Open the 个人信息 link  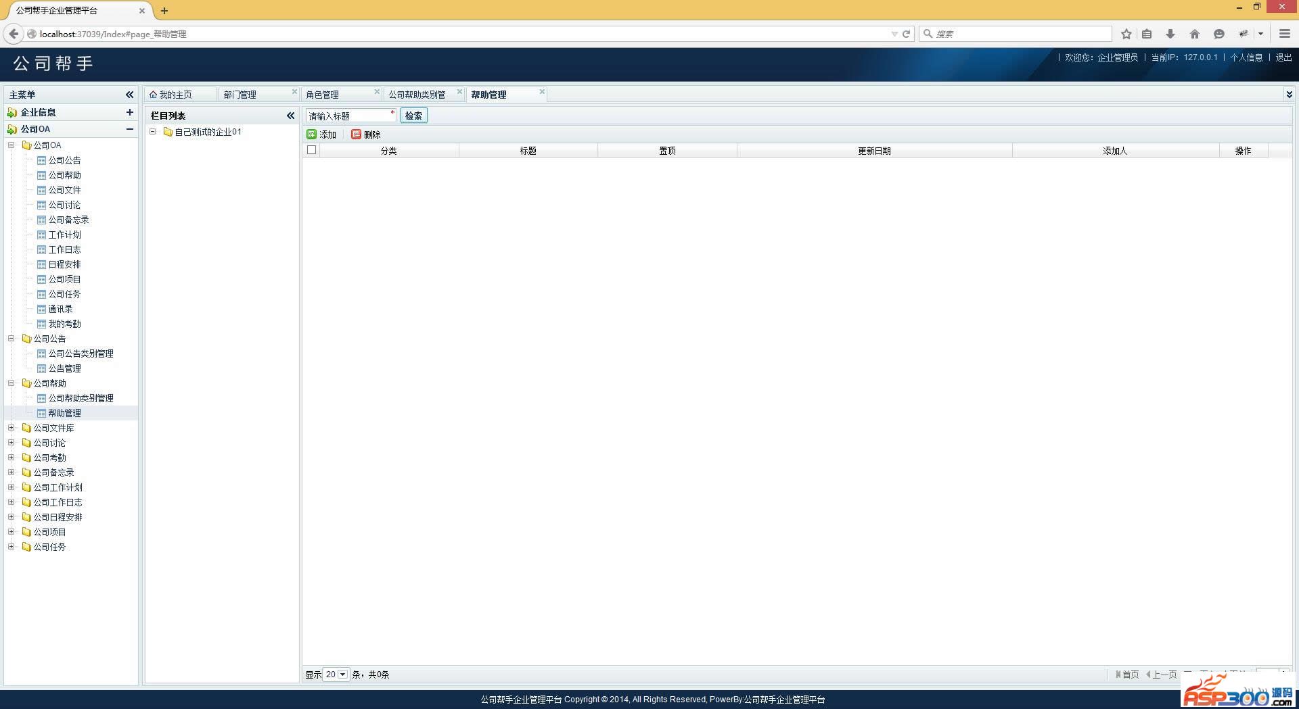[x=1246, y=57]
